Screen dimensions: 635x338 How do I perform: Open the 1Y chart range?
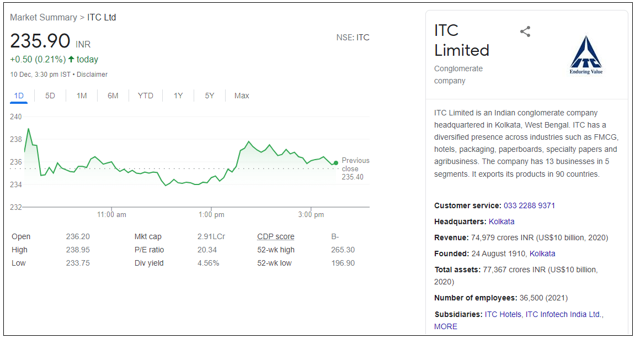178,96
